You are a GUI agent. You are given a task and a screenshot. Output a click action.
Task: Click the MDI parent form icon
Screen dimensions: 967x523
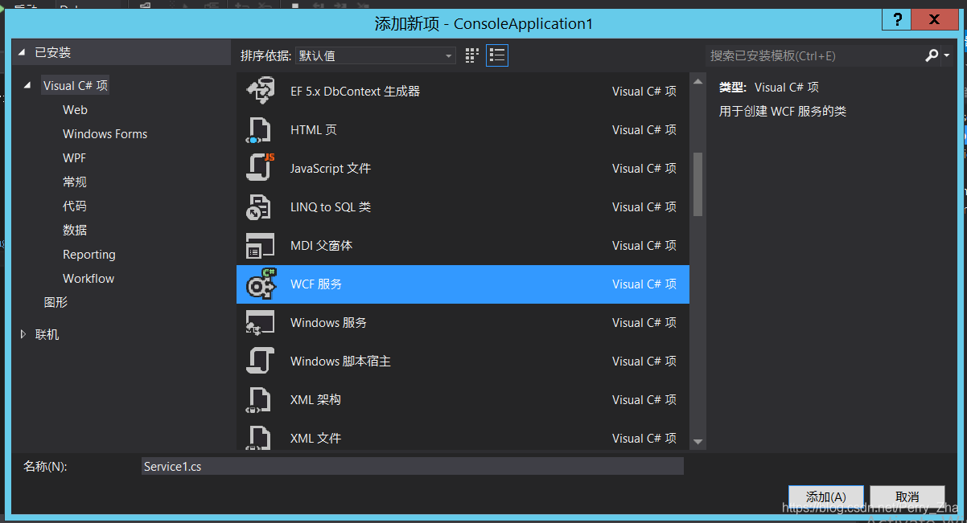260,245
